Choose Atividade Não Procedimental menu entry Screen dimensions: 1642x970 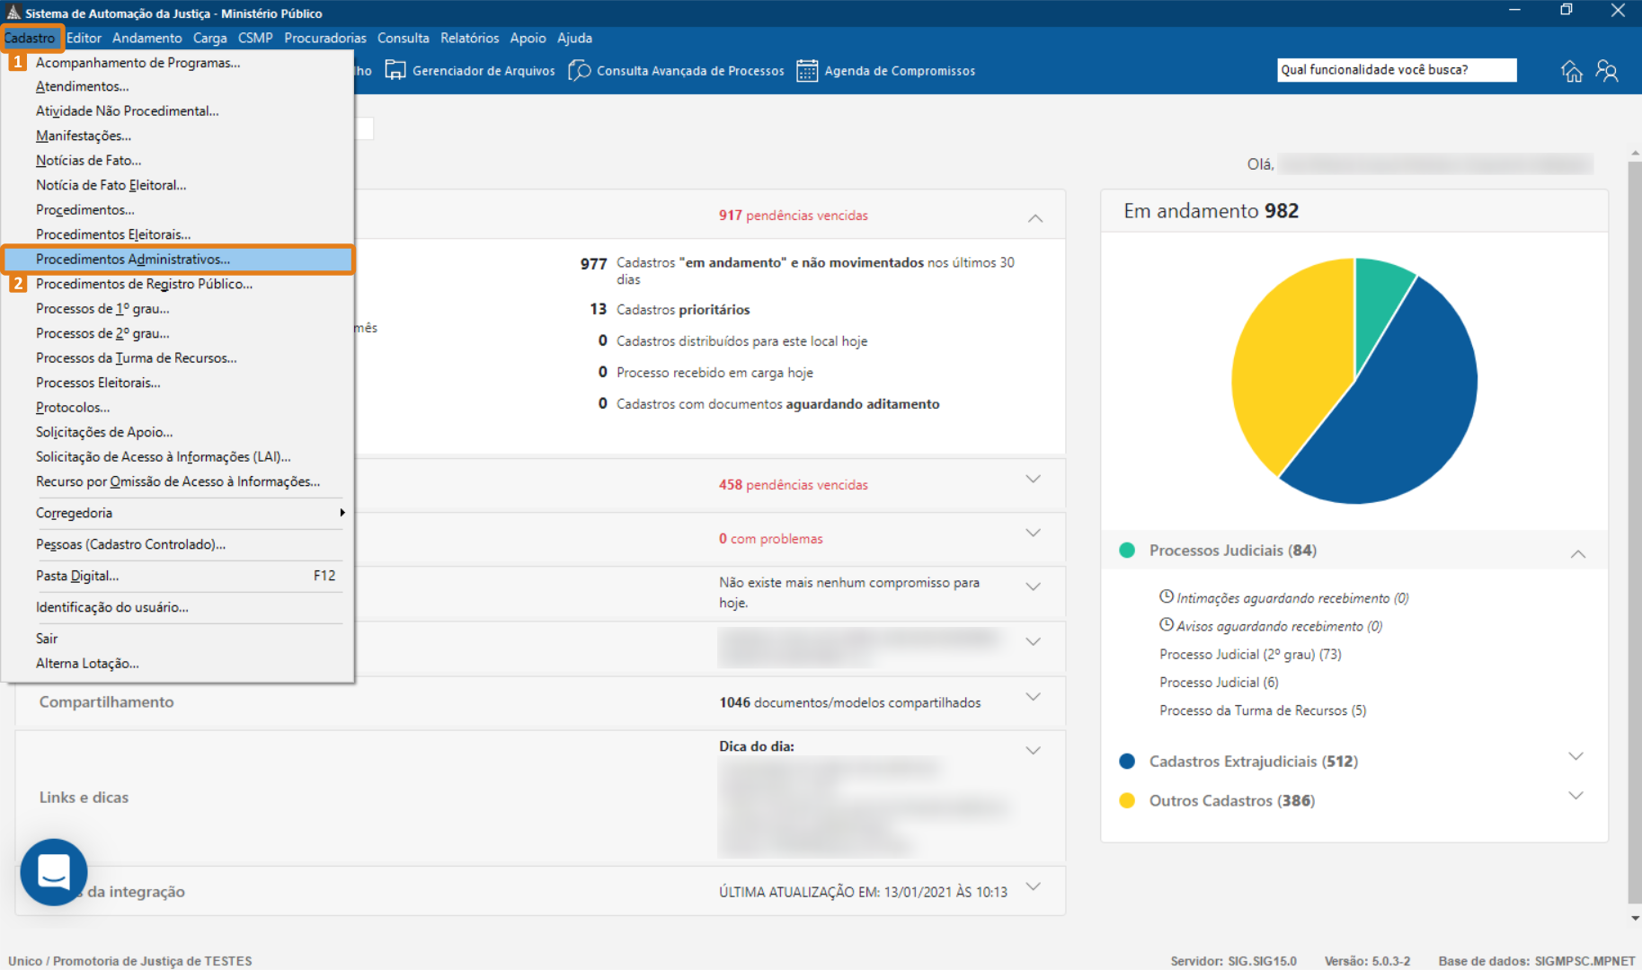[x=178, y=110]
